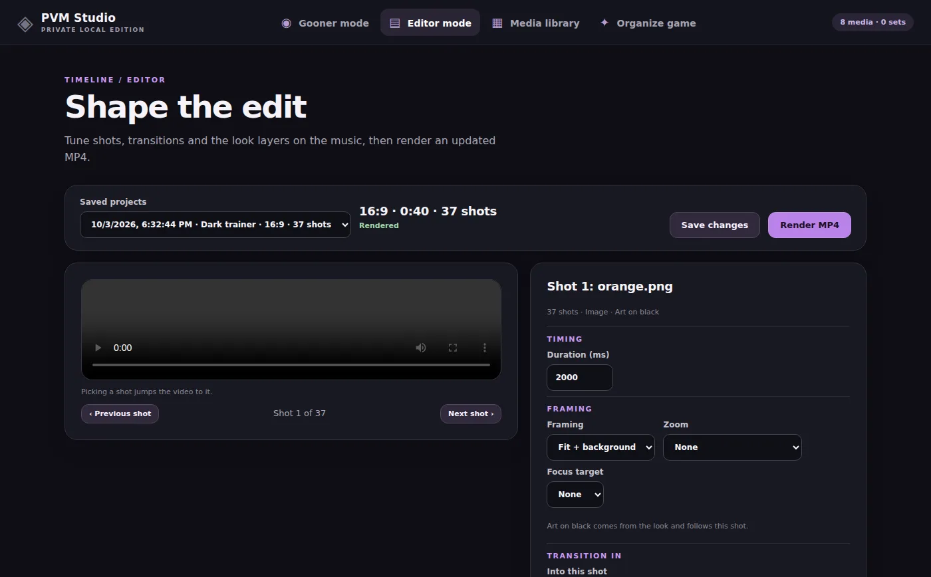Screen dimensions: 931x577
Task: Go to Next shot
Action: click(471, 413)
